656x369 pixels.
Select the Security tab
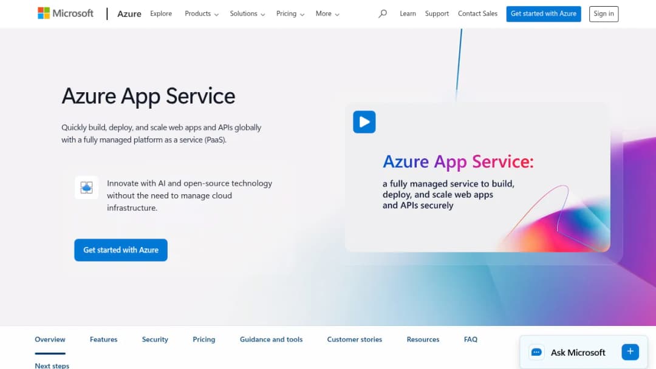click(155, 339)
